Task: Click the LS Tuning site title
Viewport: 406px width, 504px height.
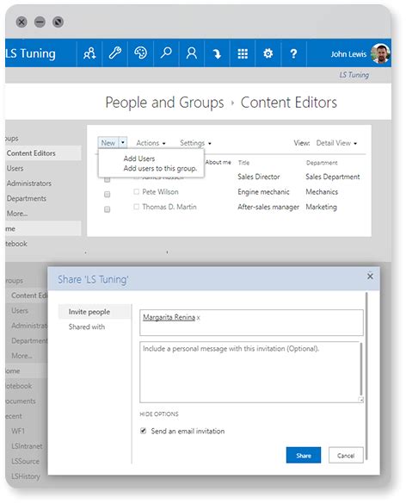Action: [31, 53]
